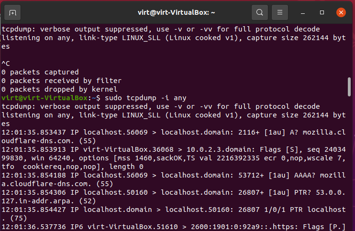This screenshot has height=231, width=355.
Task: Click the green virt@virt-VirtualBox prompt text
Action: pos(44,98)
